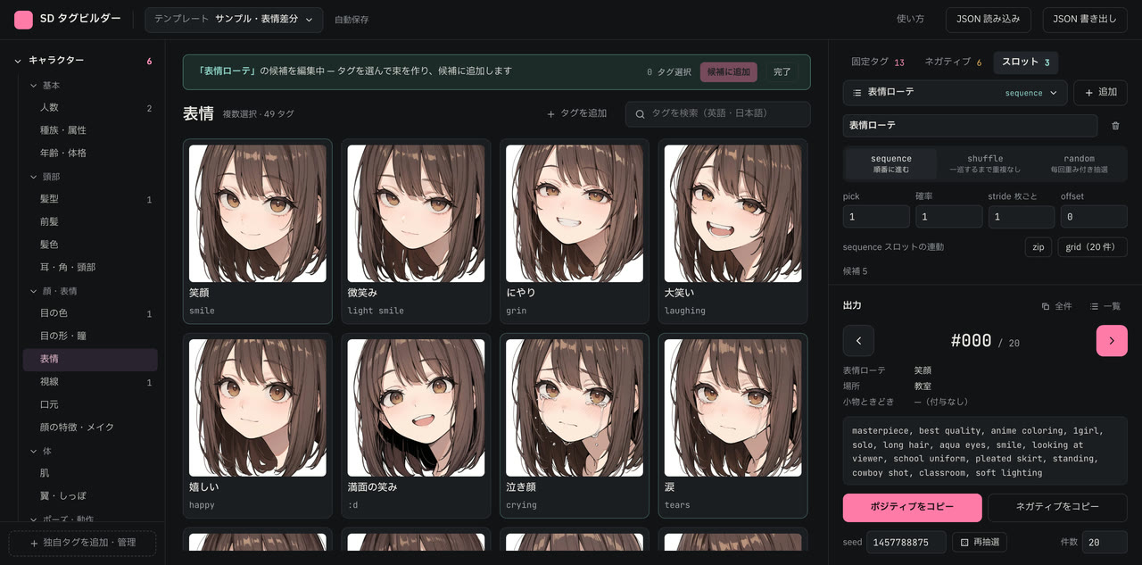Reroll the seed with 再抽選
The height and width of the screenshot is (565, 1142).
click(980, 542)
